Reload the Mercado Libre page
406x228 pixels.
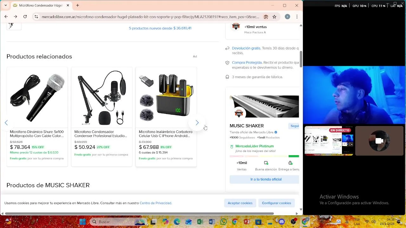pos(25,16)
